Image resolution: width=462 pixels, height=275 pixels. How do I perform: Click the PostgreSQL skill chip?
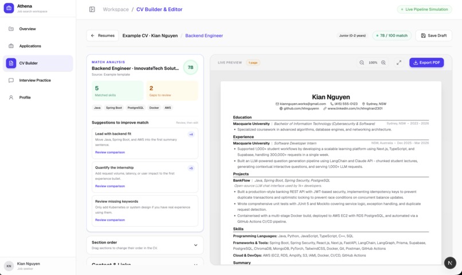tap(135, 108)
